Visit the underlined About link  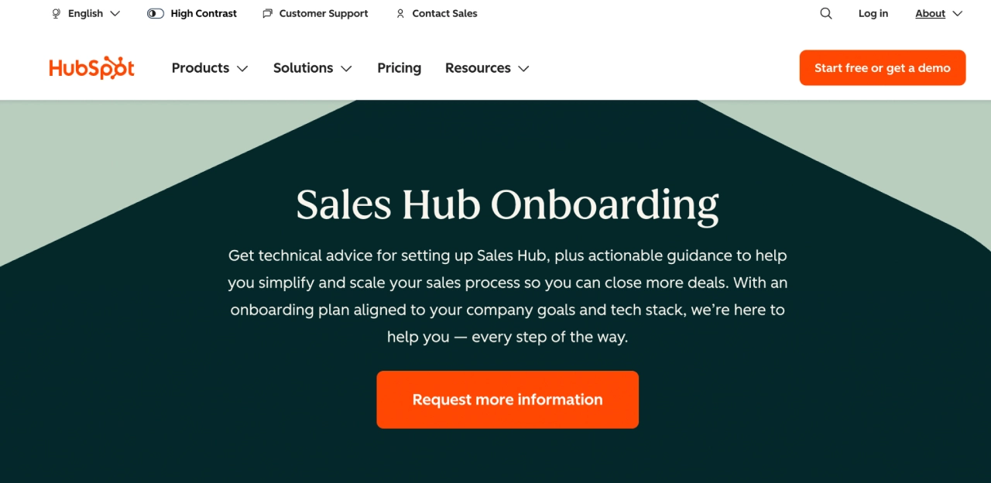click(929, 13)
